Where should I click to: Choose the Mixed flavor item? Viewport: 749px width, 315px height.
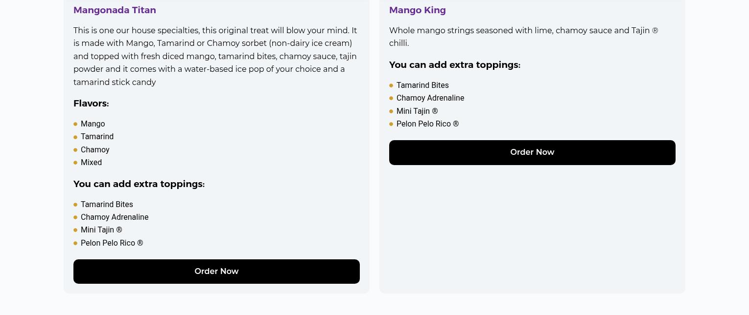pyautogui.click(x=91, y=163)
